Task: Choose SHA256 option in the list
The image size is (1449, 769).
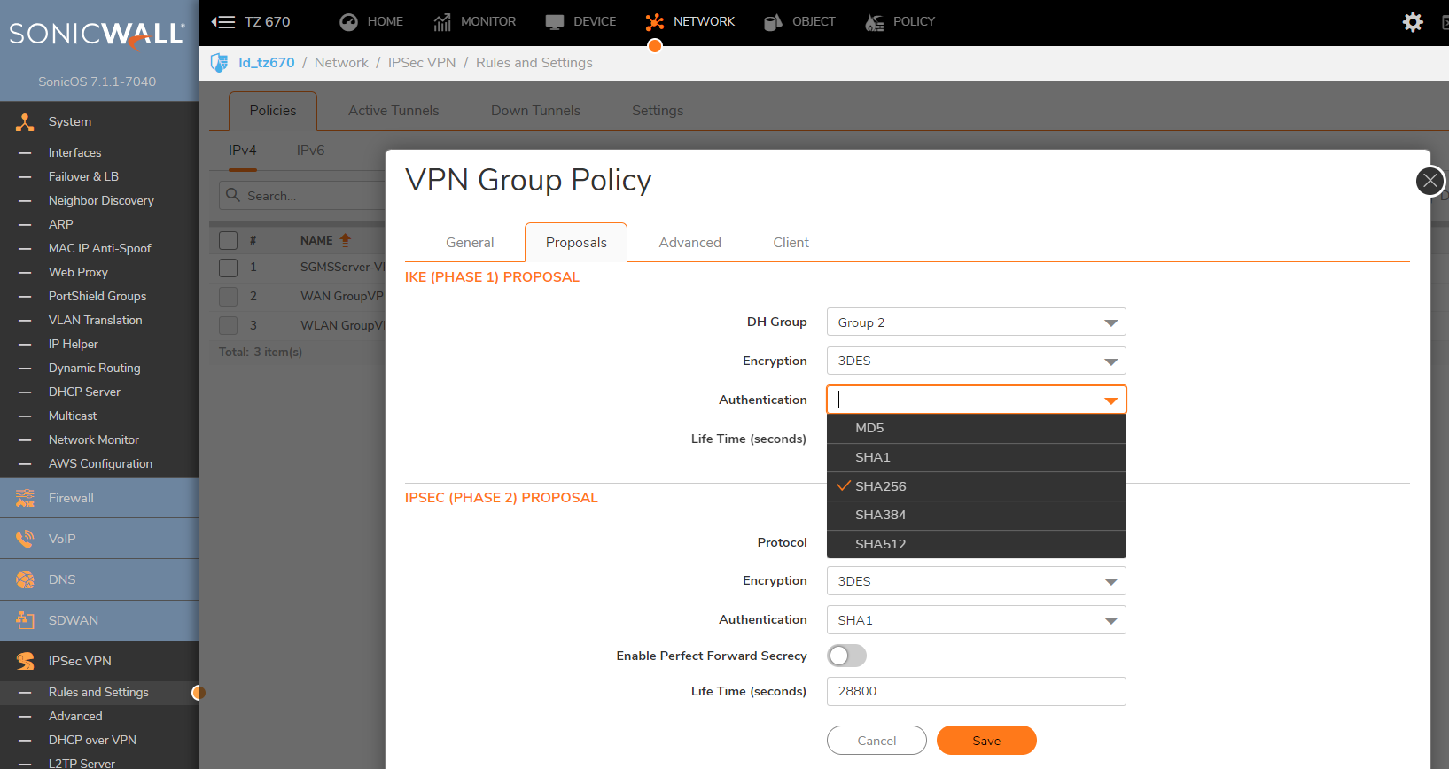Action: coord(976,486)
